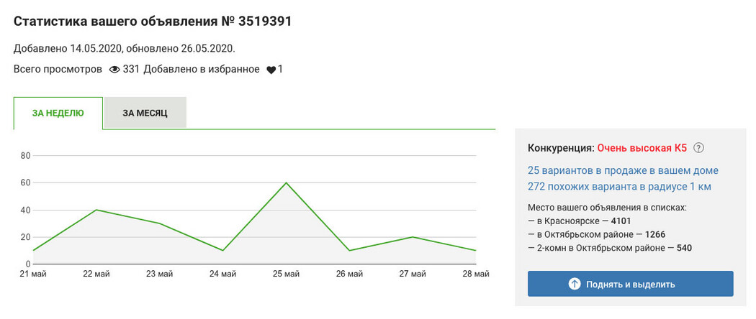Click the Октябрьском районе rank 1266
756x319 pixels.
coord(654,235)
